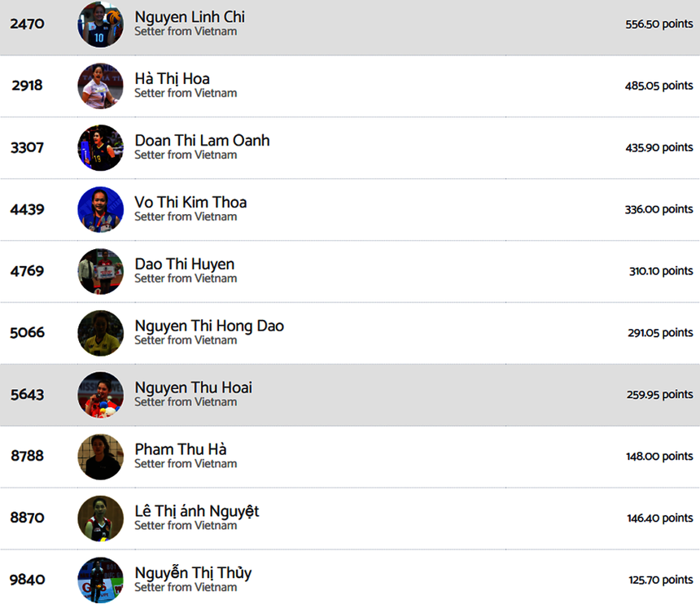Go to Doan Thi Lam Oanh's page

point(202,141)
